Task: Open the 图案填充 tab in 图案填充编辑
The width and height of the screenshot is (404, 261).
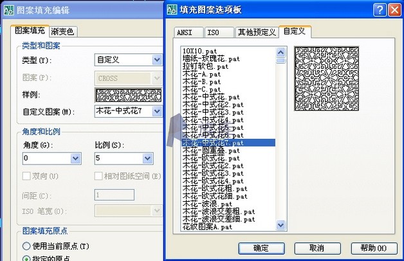Action: click(x=30, y=31)
